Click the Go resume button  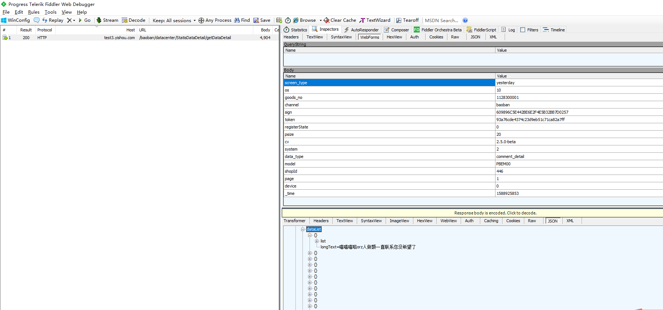coord(85,20)
